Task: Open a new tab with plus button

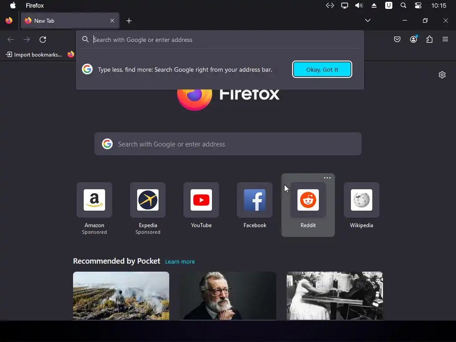Action: pyautogui.click(x=129, y=20)
